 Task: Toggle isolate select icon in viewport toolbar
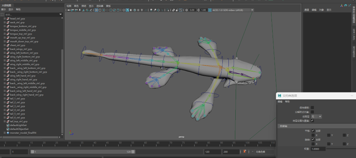click(x=168, y=10)
